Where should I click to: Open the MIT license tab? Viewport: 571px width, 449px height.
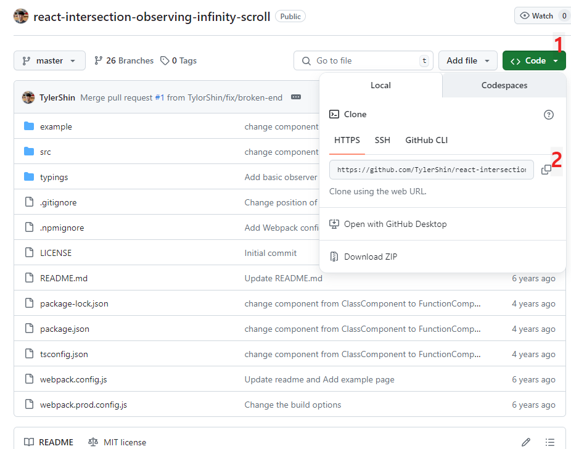click(117, 442)
